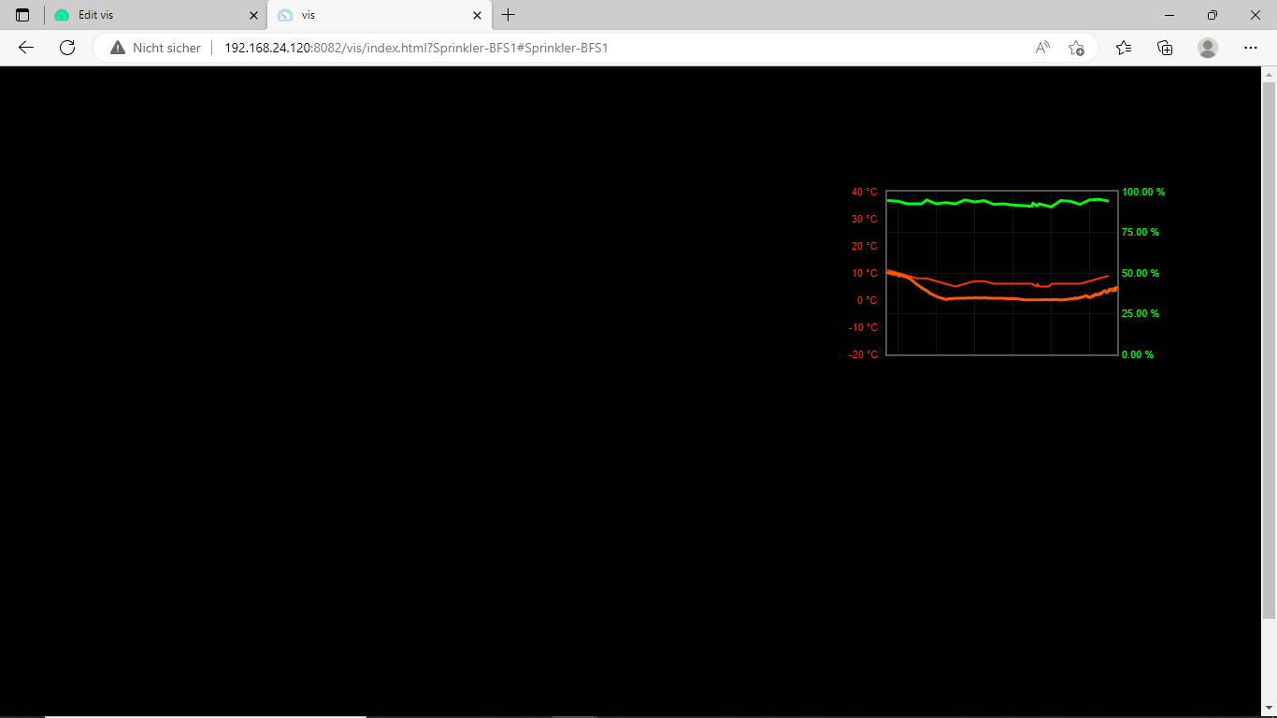The height and width of the screenshot is (718, 1277).
Task: Close the vis tab
Action: click(478, 15)
